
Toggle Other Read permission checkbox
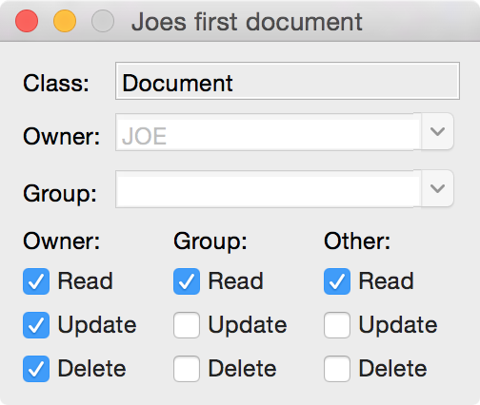[x=337, y=281]
